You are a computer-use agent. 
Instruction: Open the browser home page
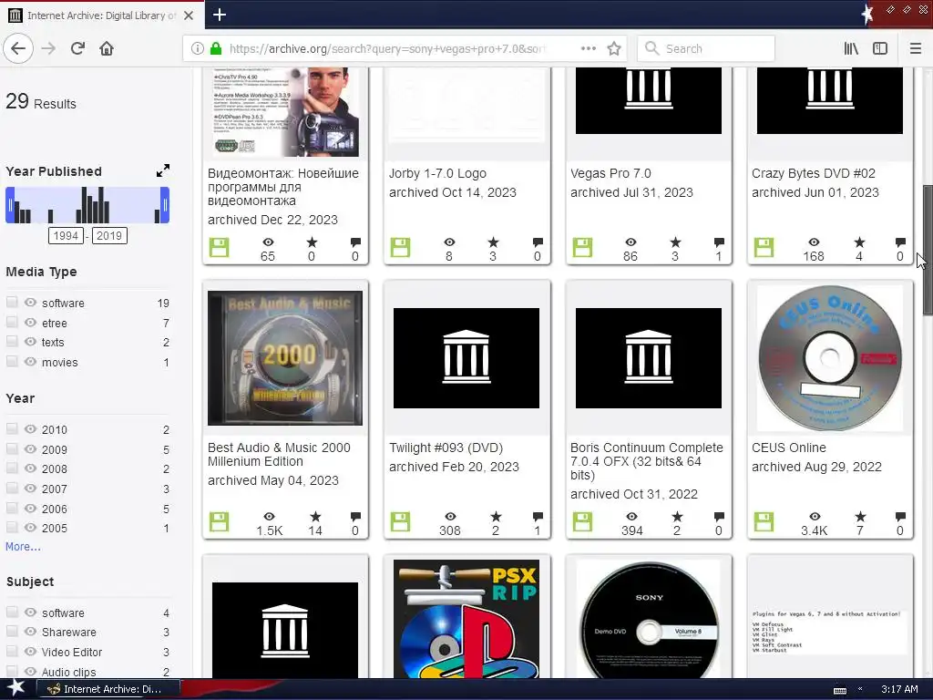107,48
